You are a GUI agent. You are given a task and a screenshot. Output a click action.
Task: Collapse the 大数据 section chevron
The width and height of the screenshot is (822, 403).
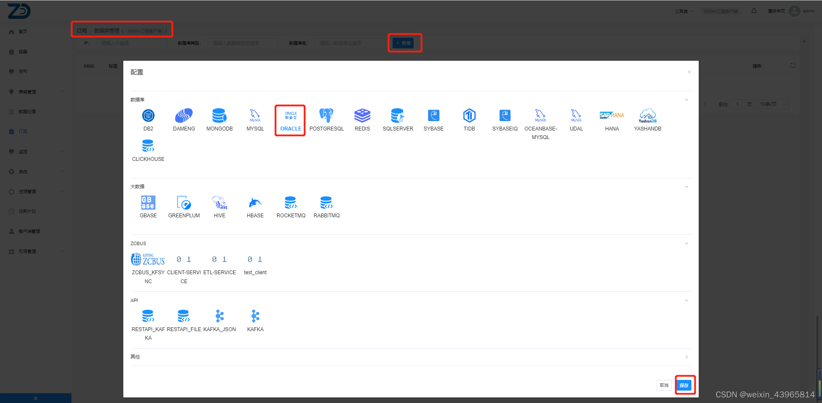tap(686, 187)
